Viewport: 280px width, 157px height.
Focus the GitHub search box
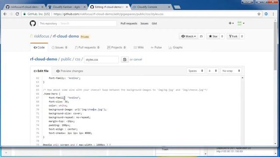(x=87, y=23)
